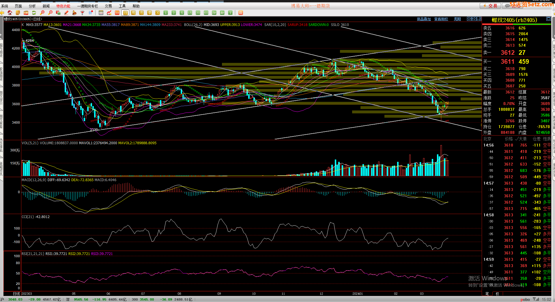This screenshot has width=555, height=302.
Task: Open the 周期 period dropdown
Action: pyautogui.click(x=457, y=19)
